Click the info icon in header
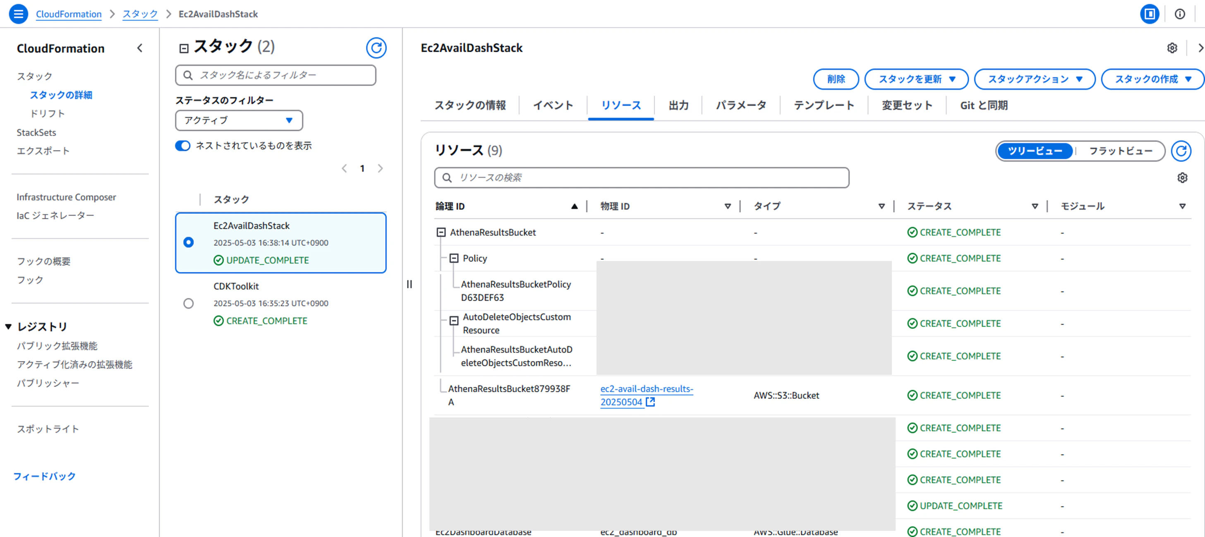 pos(1180,14)
